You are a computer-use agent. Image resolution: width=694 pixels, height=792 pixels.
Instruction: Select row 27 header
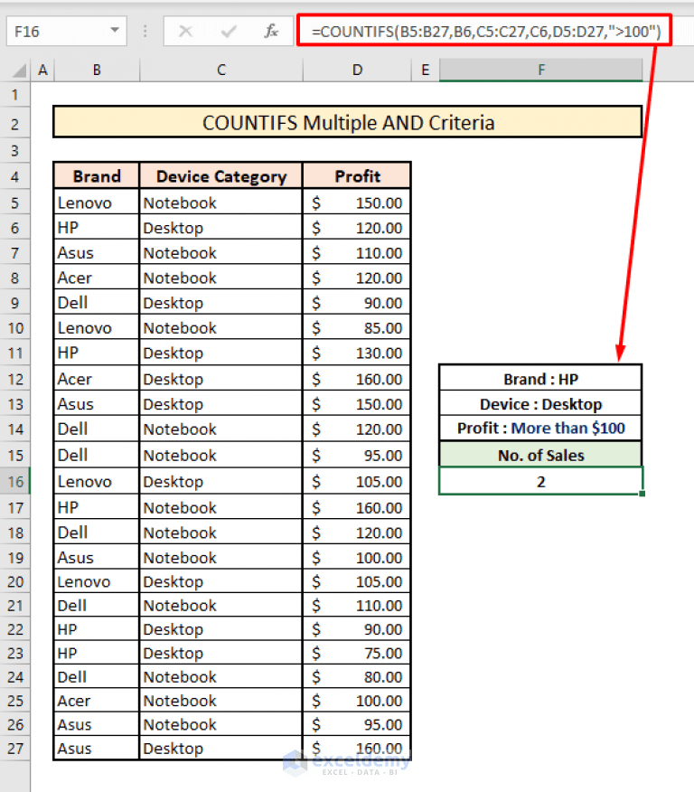tap(15, 748)
